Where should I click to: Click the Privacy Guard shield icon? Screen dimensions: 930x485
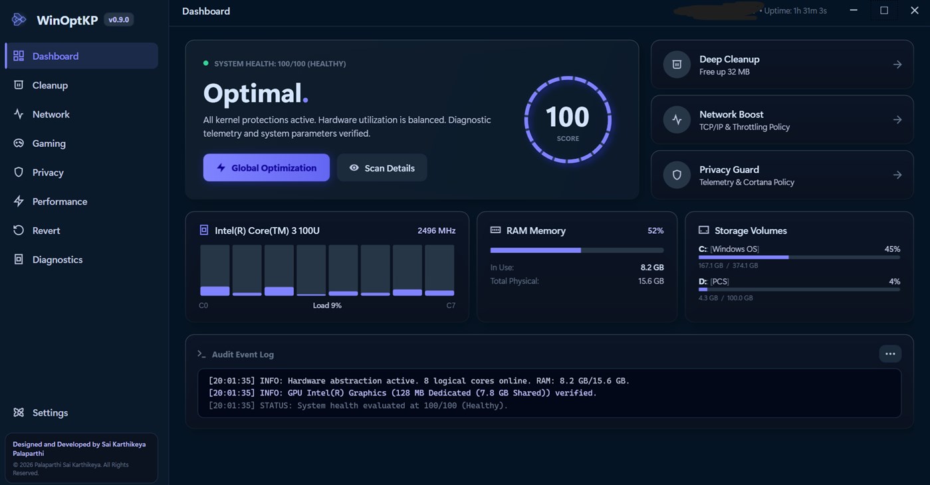coord(677,175)
